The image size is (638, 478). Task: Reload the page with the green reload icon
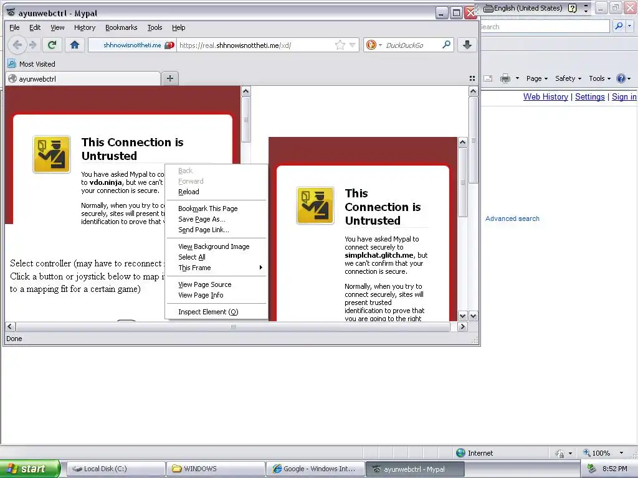coord(52,45)
